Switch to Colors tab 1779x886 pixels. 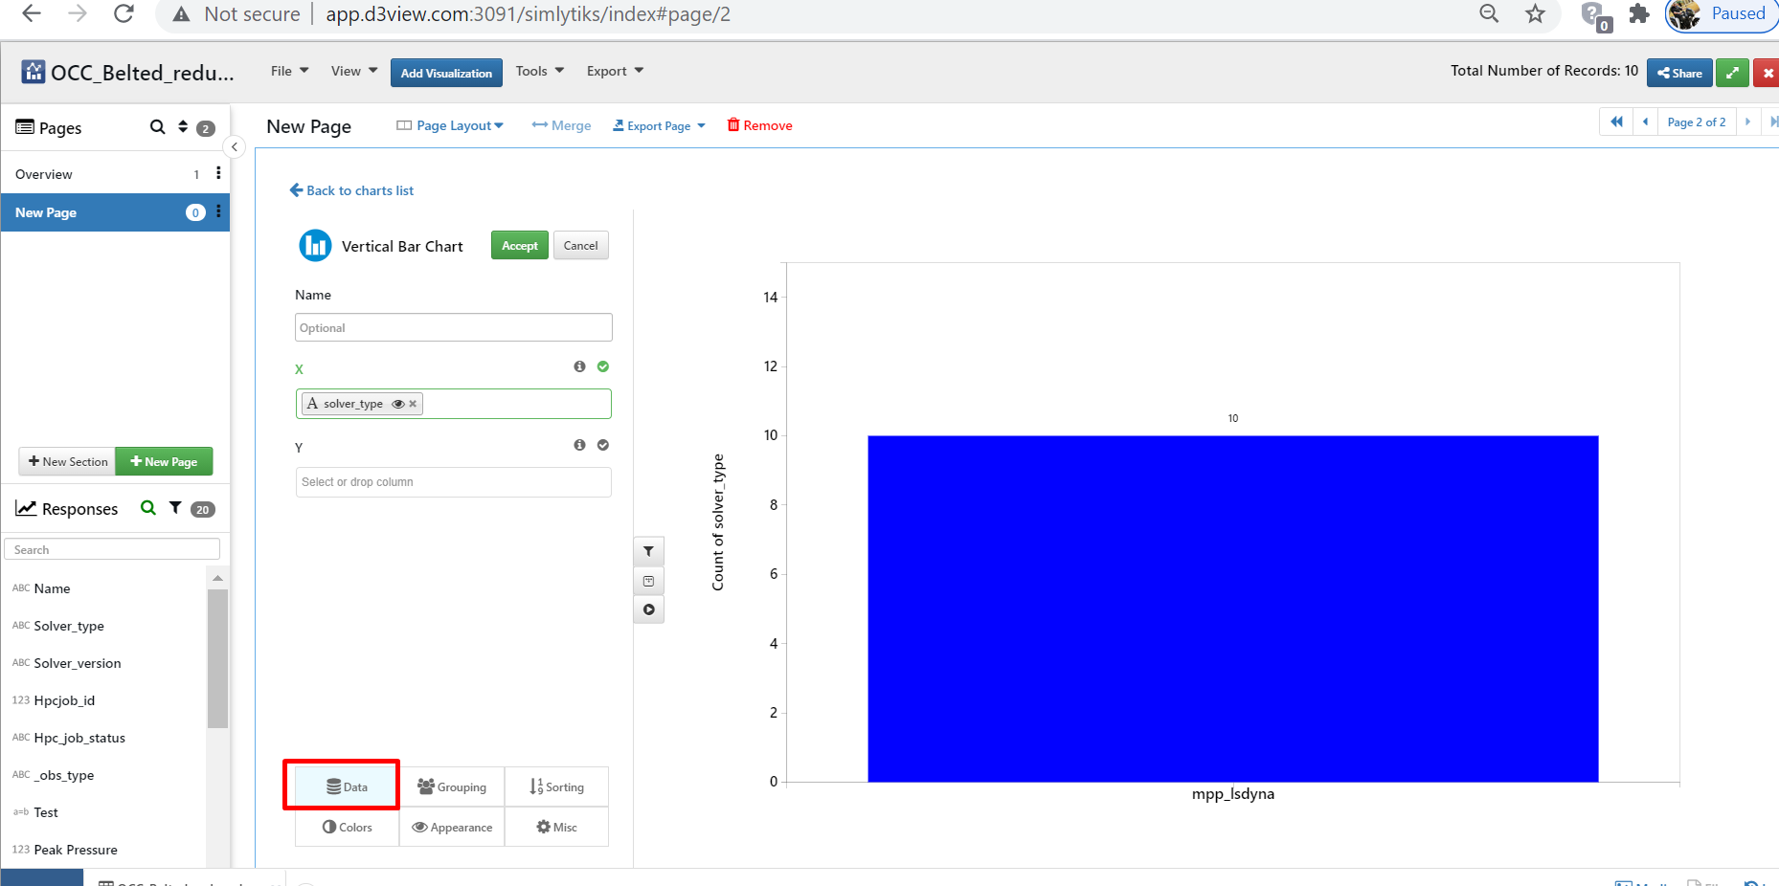[347, 827]
